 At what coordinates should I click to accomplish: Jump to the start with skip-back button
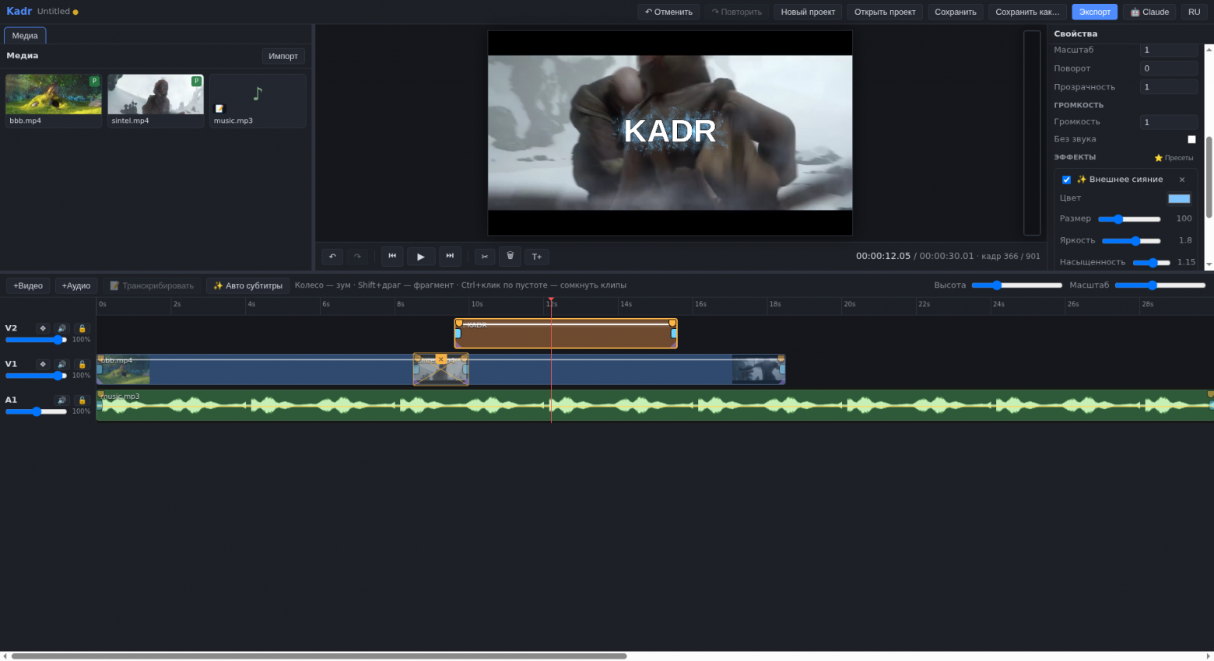[392, 256]
